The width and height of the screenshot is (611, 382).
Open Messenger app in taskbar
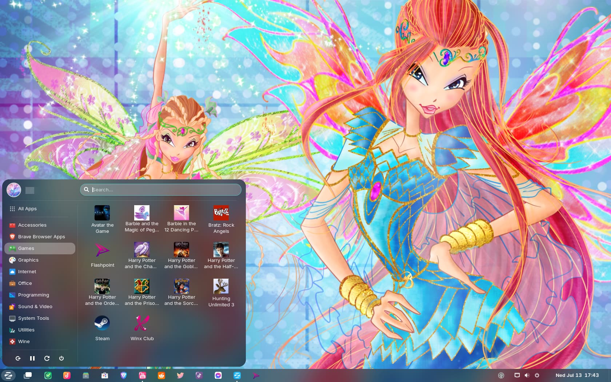click(218, 375)
